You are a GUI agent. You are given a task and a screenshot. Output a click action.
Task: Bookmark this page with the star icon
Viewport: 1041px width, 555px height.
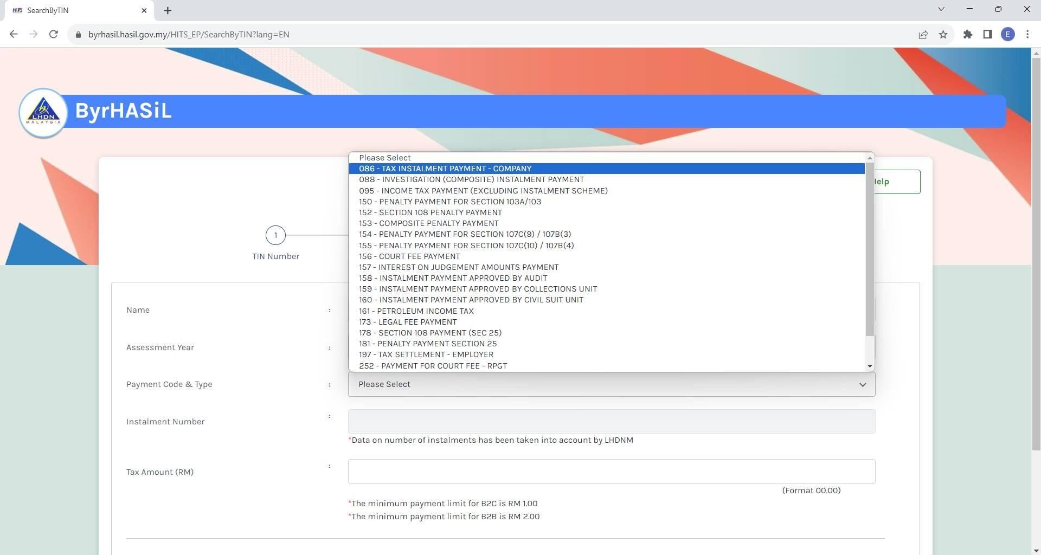point(943,35)
